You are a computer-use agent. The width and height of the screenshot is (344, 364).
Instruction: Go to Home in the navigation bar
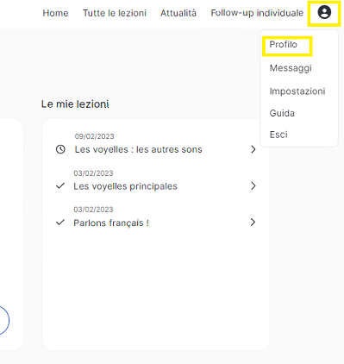[55, 13]
